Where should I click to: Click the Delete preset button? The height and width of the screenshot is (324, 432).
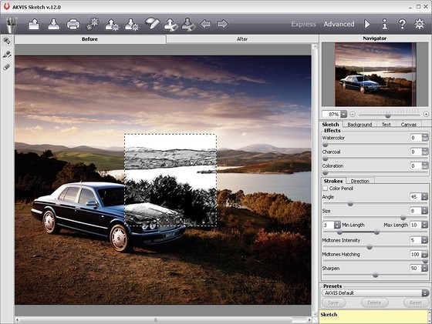(x=374, y=302)
